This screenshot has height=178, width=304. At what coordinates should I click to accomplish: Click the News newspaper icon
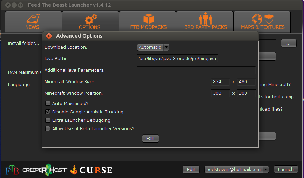33,19
